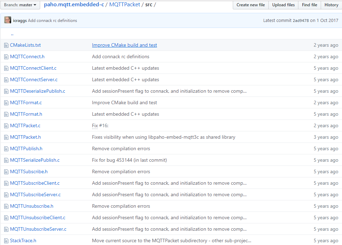
Task: Click file icon next to MQTTConnect.h
Action: pyautogui.click(x=6, y=57)
